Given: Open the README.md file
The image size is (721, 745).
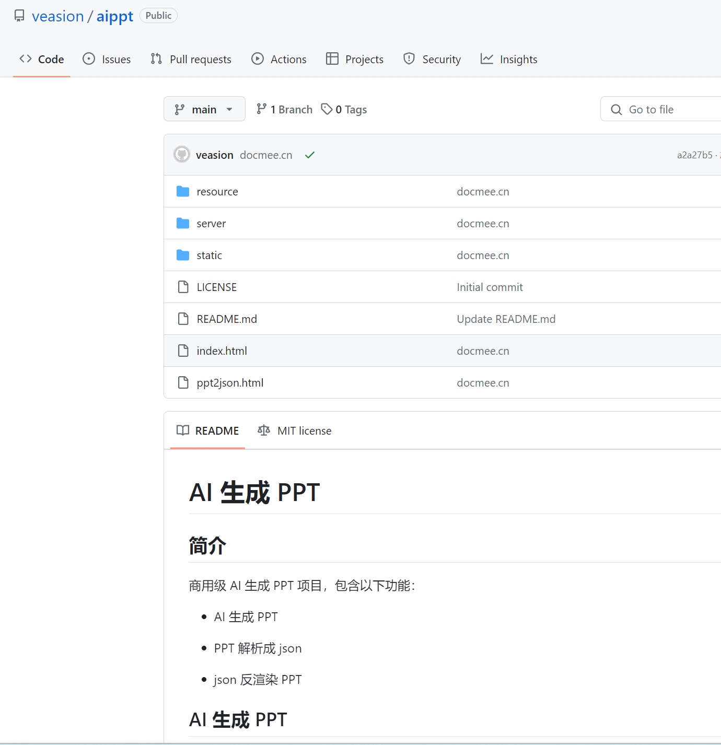Looking at the screenshot, I should click(x=226, y=319).
